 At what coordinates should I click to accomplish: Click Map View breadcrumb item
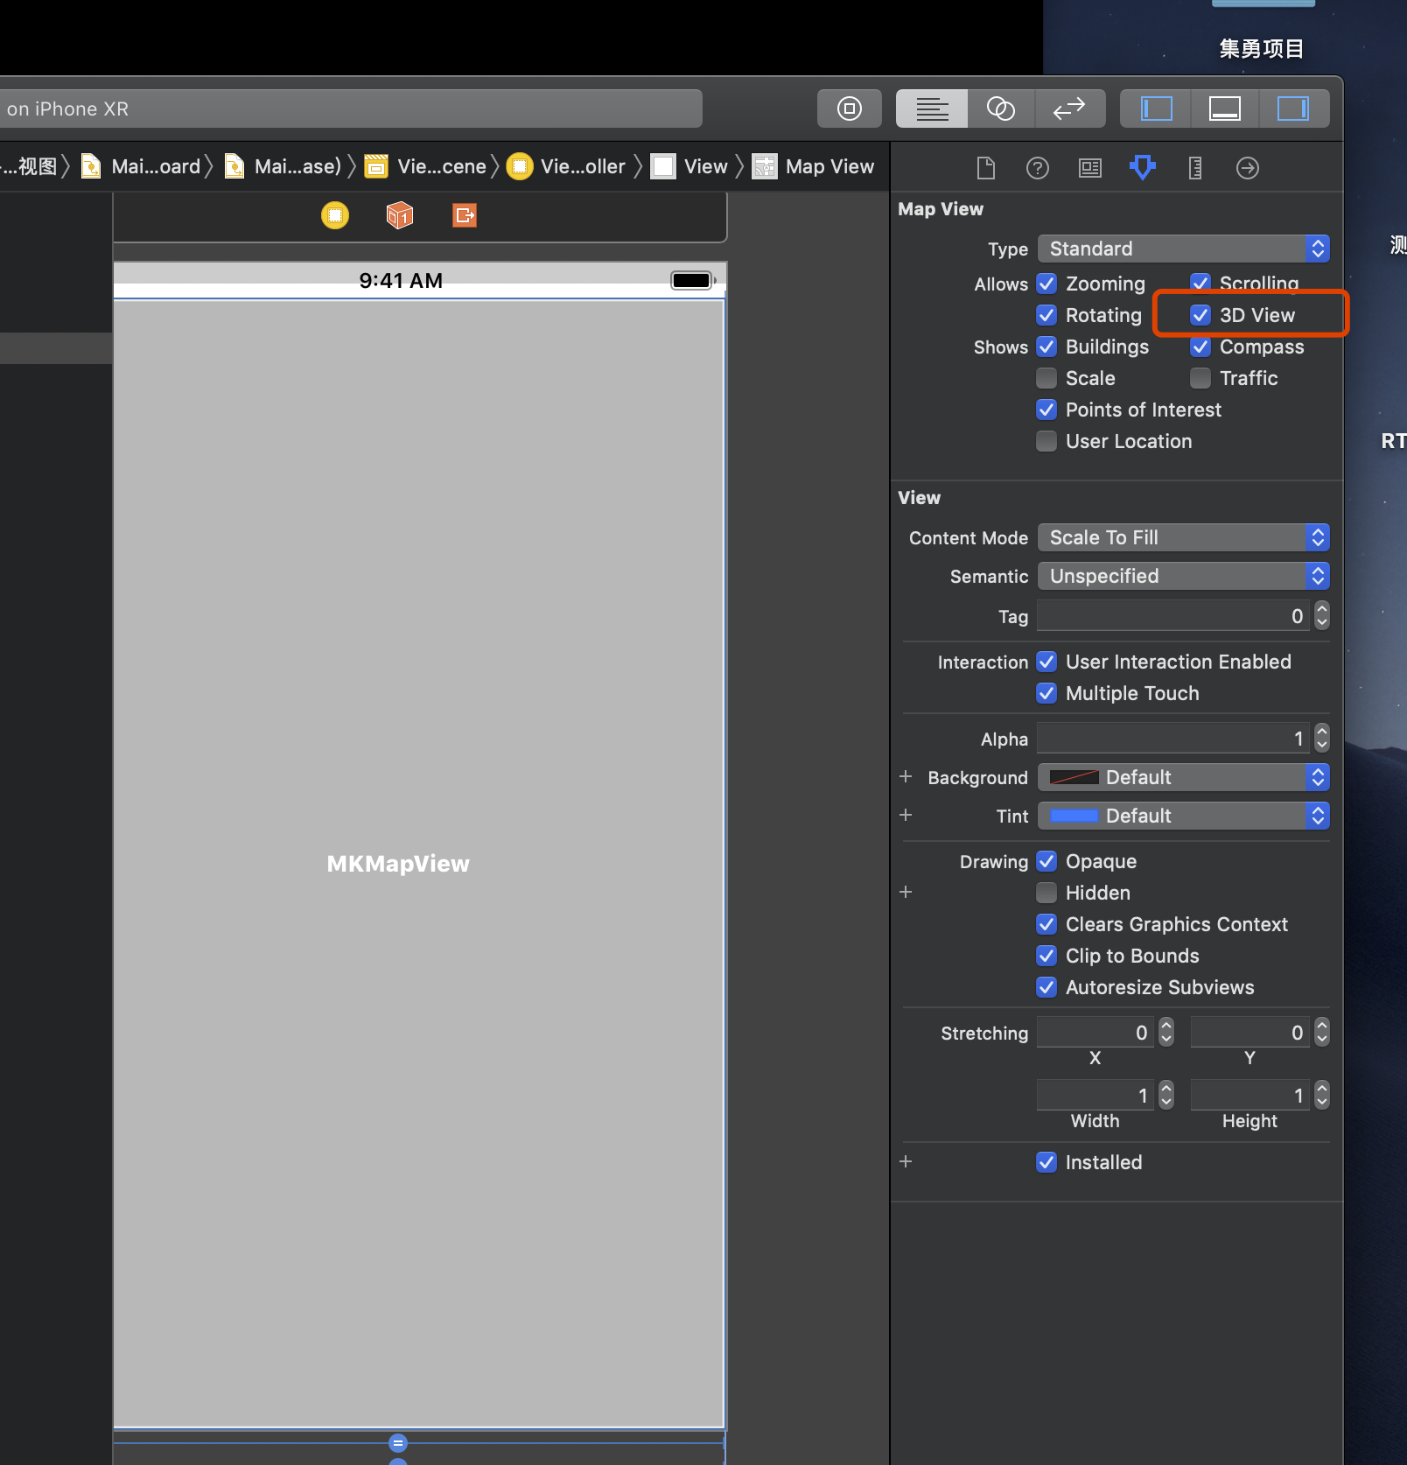(814, 166)
